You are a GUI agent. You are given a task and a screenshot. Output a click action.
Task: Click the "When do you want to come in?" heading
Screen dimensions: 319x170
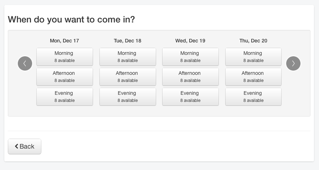(71, 19)
